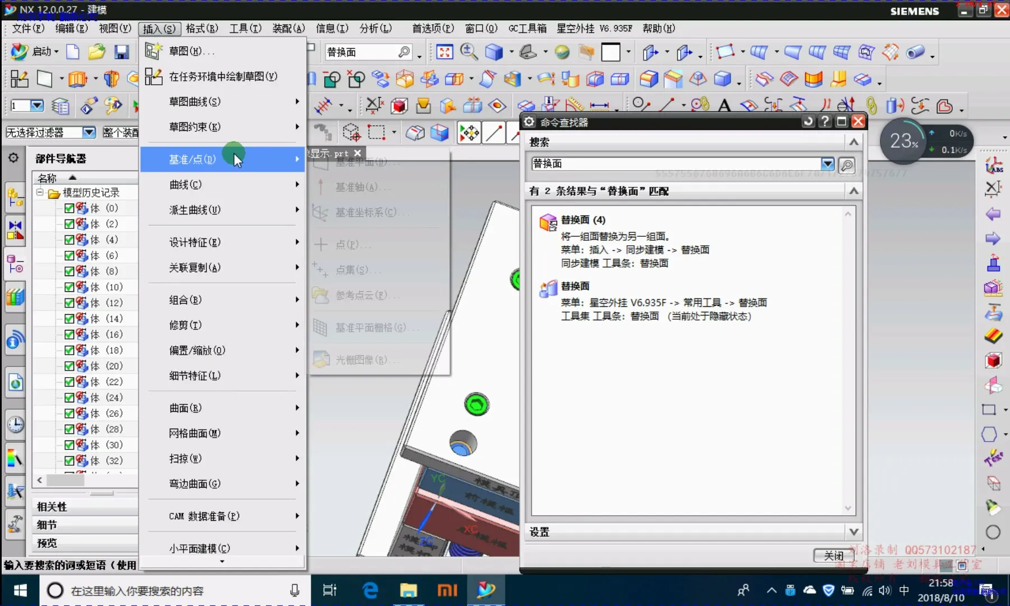Uncheck the 体 (0) checkbox
Viewport: 1010px width, 606px height.
(x=70, y=208)
